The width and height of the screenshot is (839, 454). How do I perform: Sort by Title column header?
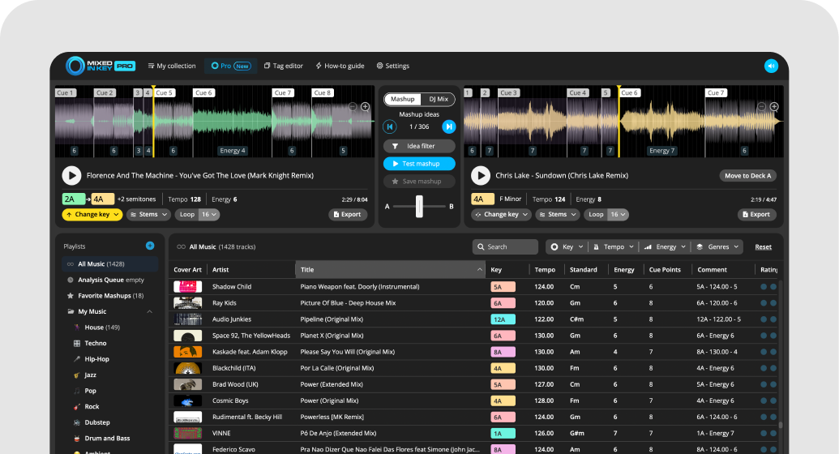pos(390,270)
